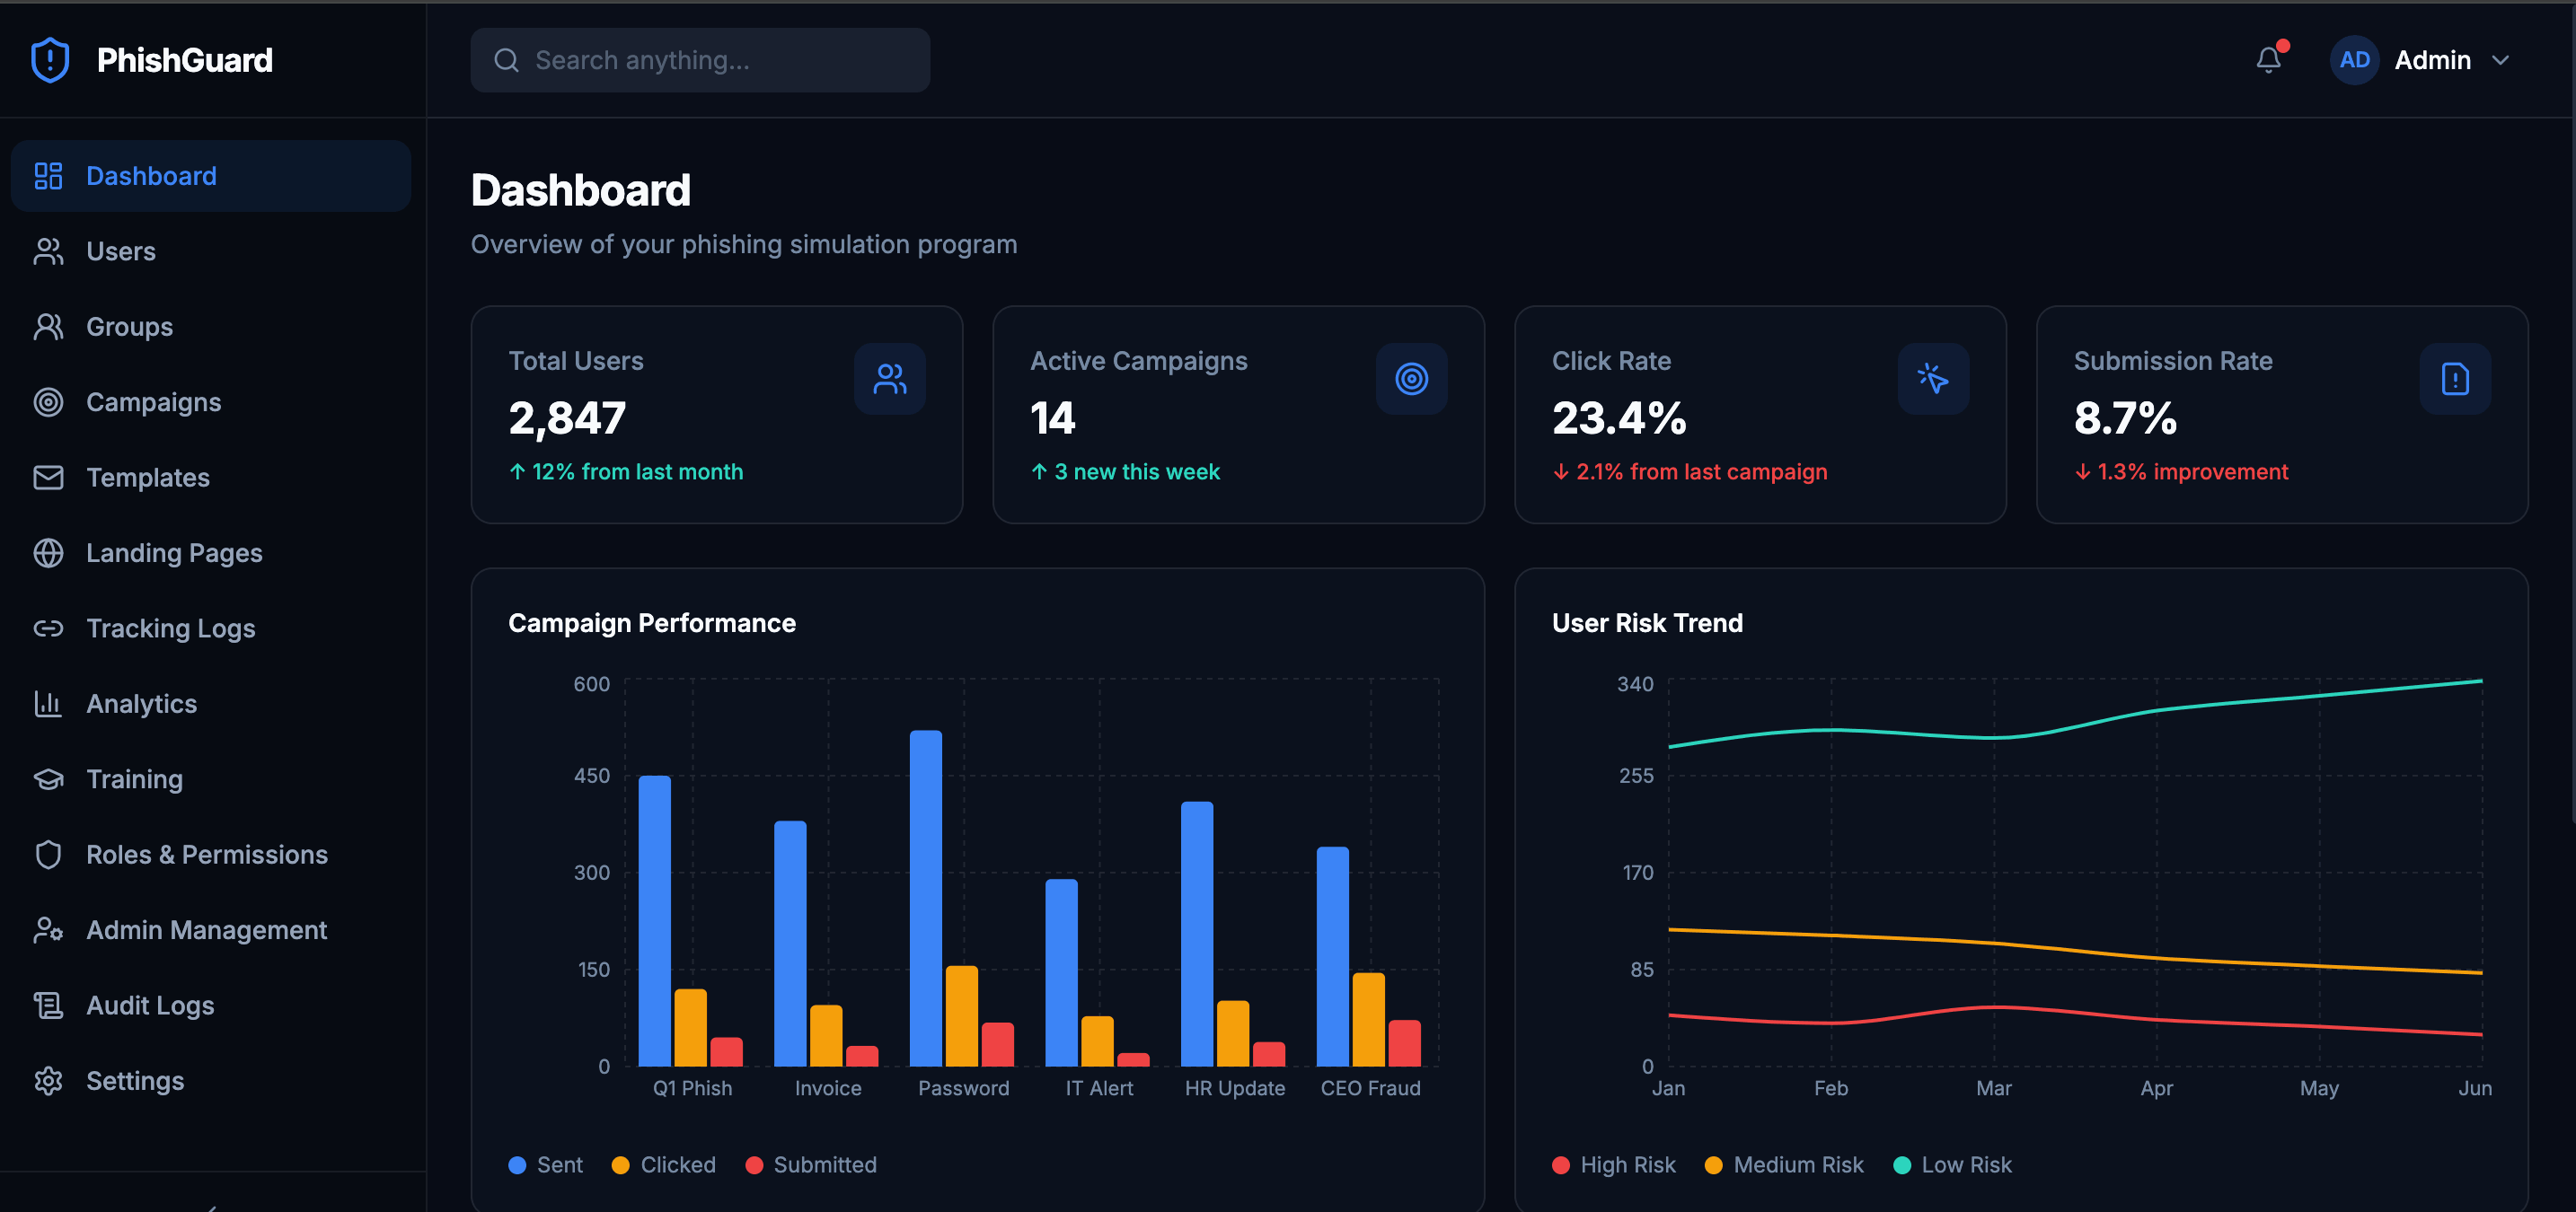The height and width of the screenshot is (1212, 2576).
Task: Click the Dashboard grid icon in sidebar
Action: coord(48,176)
